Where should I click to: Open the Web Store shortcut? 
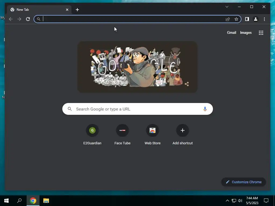153,135
